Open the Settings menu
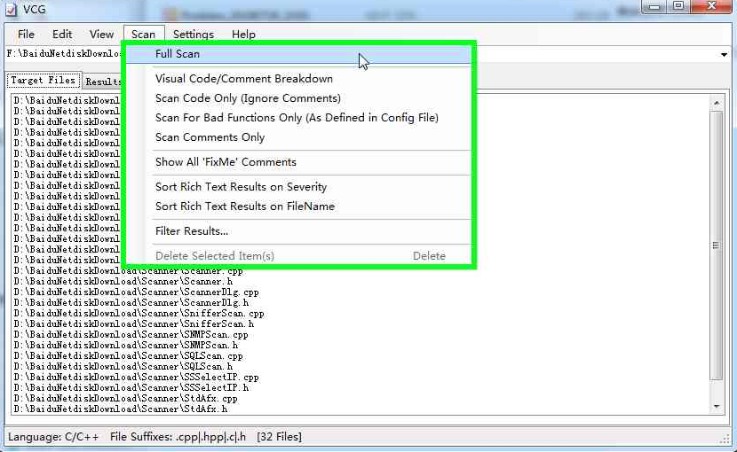This screenshot has height=452, width=737. [x=193, y=35]
